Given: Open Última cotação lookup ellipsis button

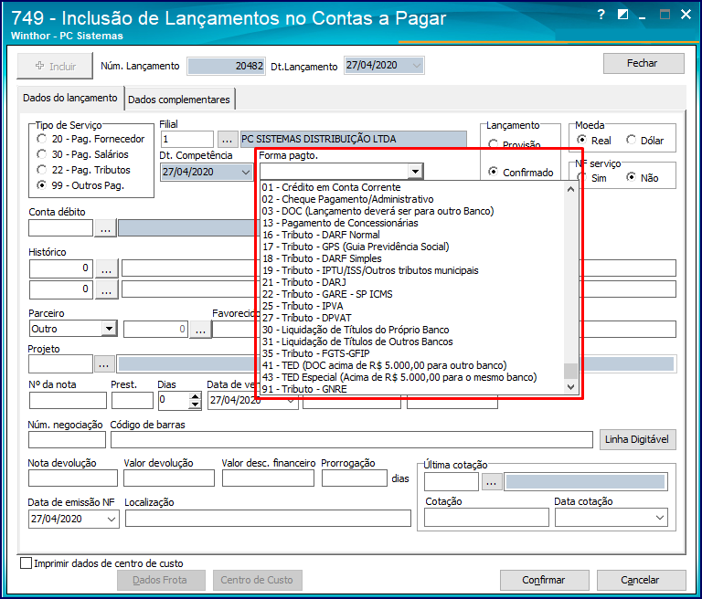Looking at the screenshot, I should [x=491, y=482].
